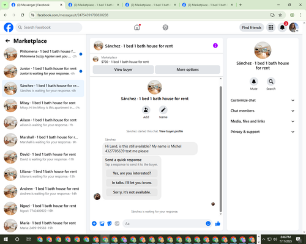Add people to the chat

(146, 110)
